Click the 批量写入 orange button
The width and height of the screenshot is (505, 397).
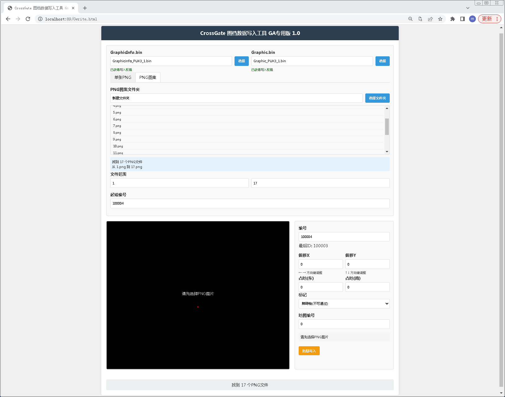pyautogui.click(x=309, y=351)
